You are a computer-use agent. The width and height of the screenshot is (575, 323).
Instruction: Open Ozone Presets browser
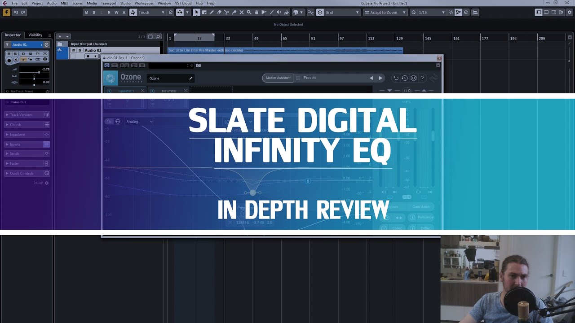tap(310, 78)
